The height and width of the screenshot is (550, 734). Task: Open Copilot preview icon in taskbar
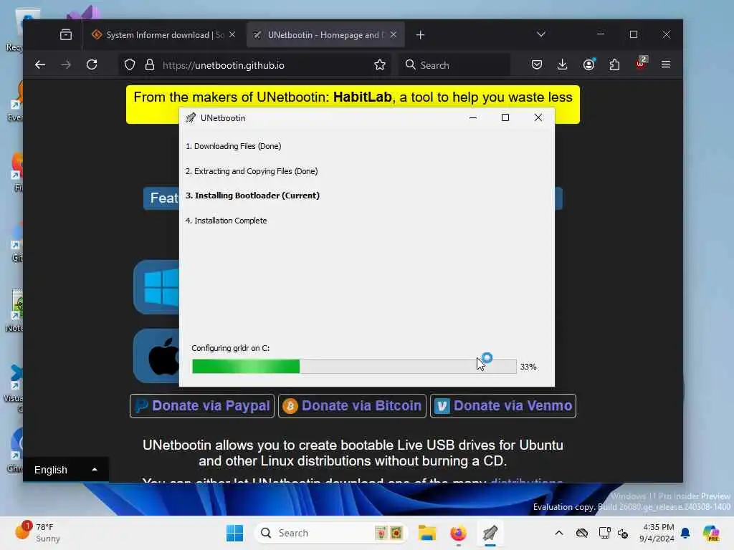[710, 533]
